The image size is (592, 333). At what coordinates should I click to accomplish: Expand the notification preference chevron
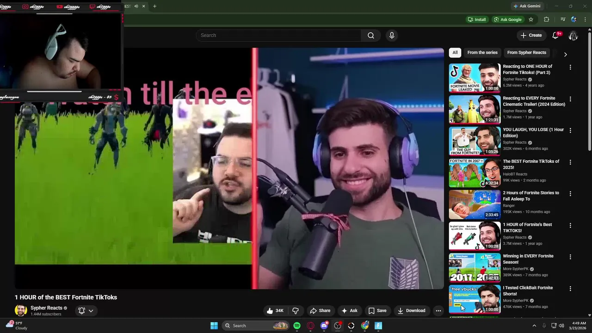coord(91,311)
